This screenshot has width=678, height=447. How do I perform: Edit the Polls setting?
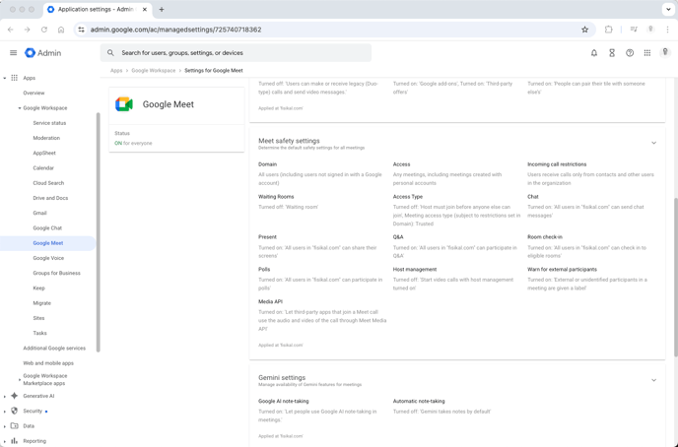(x=320, y=279)
